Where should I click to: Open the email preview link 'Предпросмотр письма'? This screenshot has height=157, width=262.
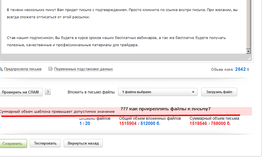click(x=23, y=69)
